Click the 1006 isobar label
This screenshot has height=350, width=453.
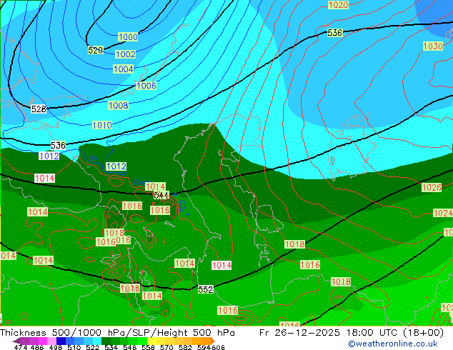[146, 86]
